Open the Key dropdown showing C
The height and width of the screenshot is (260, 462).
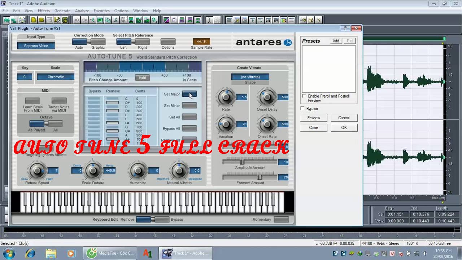(x=25, y=77)
